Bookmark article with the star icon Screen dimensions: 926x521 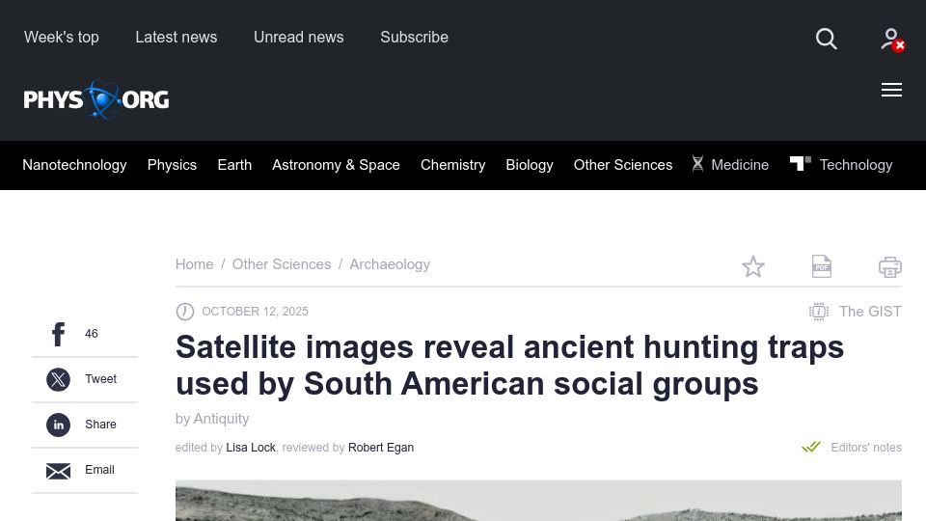coord(753,266)
